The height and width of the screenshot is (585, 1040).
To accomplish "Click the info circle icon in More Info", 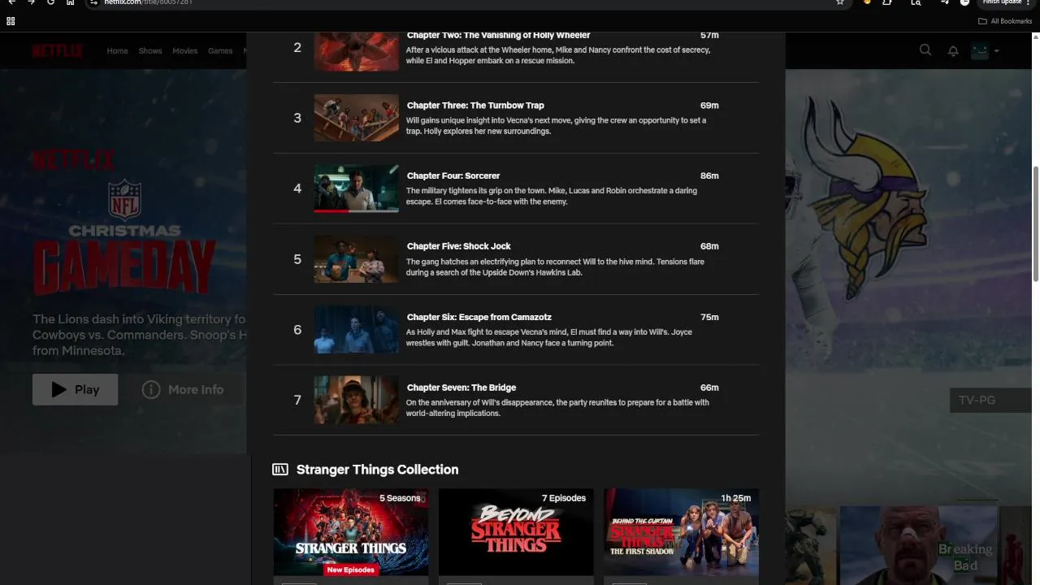I will click(151, 390).
